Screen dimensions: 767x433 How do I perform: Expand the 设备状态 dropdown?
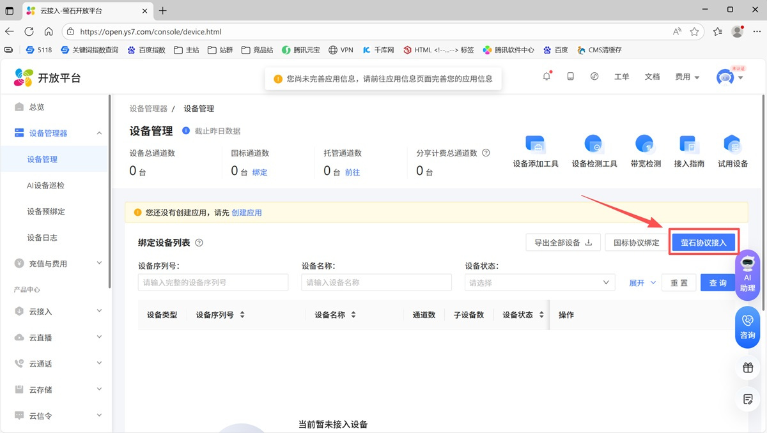tap(539, 283)
